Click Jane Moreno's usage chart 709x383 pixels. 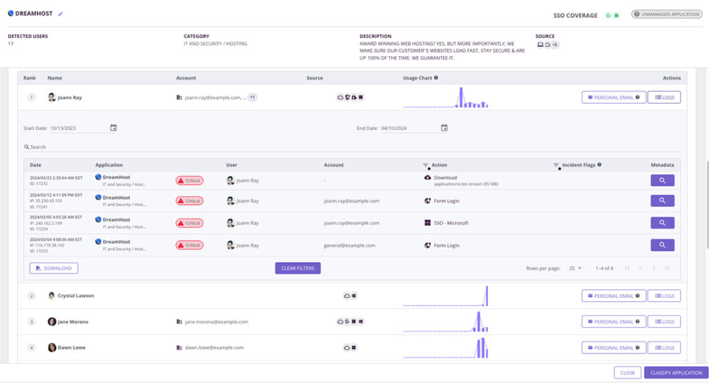(x=445, y=321)
